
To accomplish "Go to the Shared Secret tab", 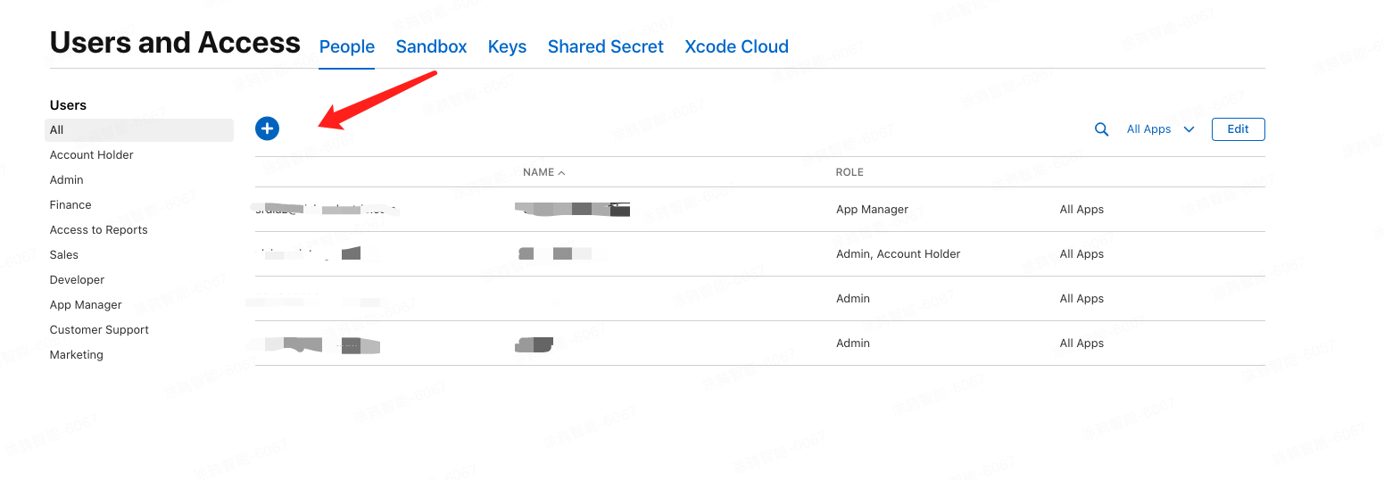I will click(x=605, y=46).
